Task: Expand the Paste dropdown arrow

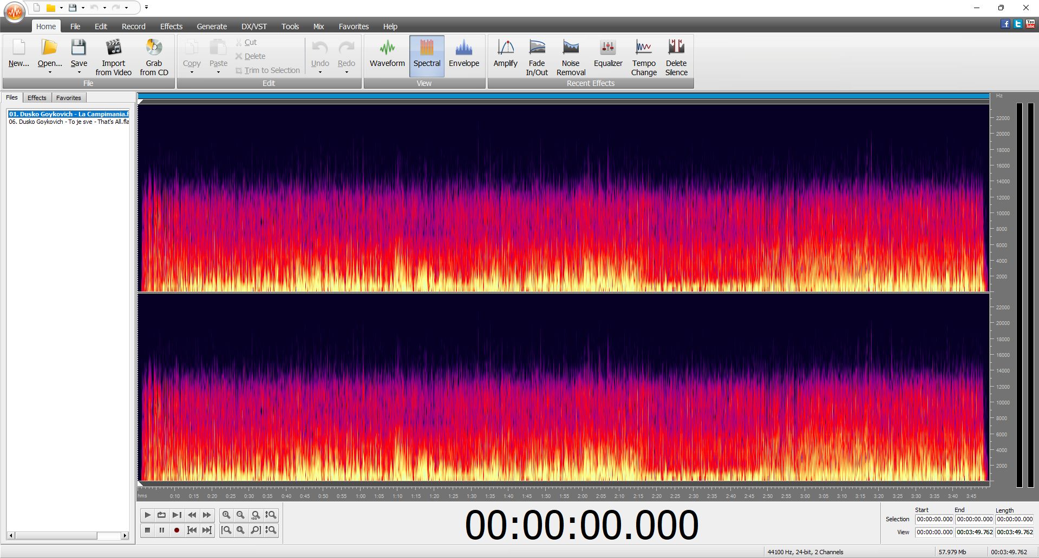Action: tap(218, 72)
